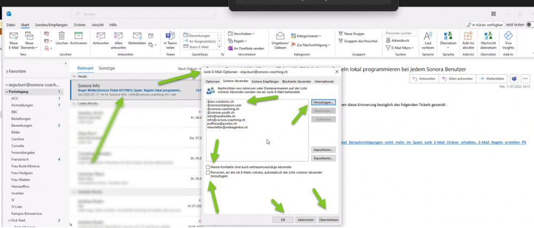Screen dimensions: 534x228
Task: Archive the message with the Archivieren icon
Action: pos(78,39)
